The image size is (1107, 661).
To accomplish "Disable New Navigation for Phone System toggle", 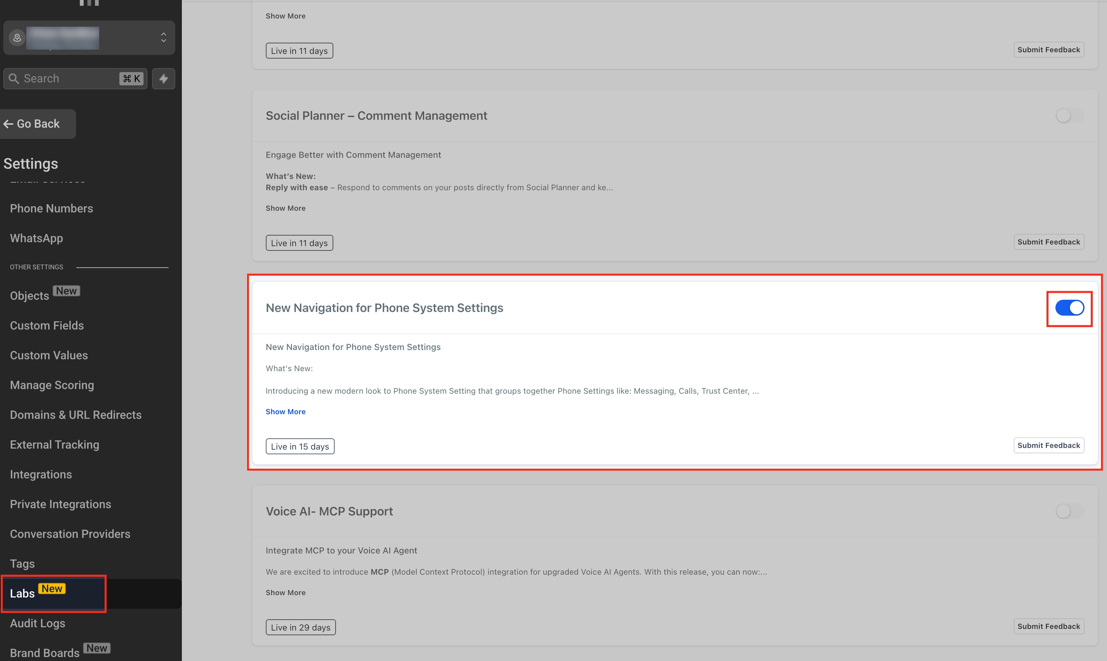I will 1069,308.
